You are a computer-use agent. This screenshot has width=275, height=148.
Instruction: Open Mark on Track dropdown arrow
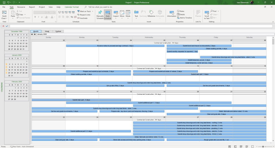[93, 11]
